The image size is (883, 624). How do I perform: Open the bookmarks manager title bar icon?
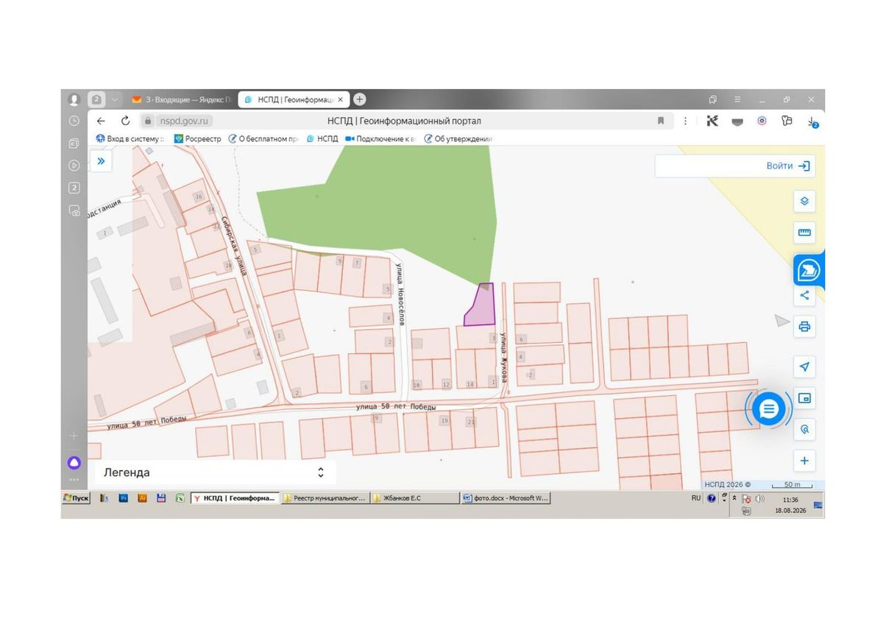pyautogui.click(x=712, y=99)
